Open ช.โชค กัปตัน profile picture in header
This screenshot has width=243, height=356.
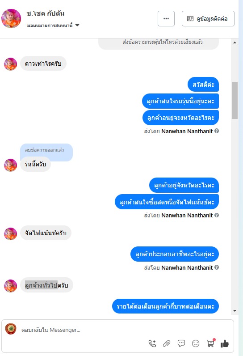(x=11, y=19)
